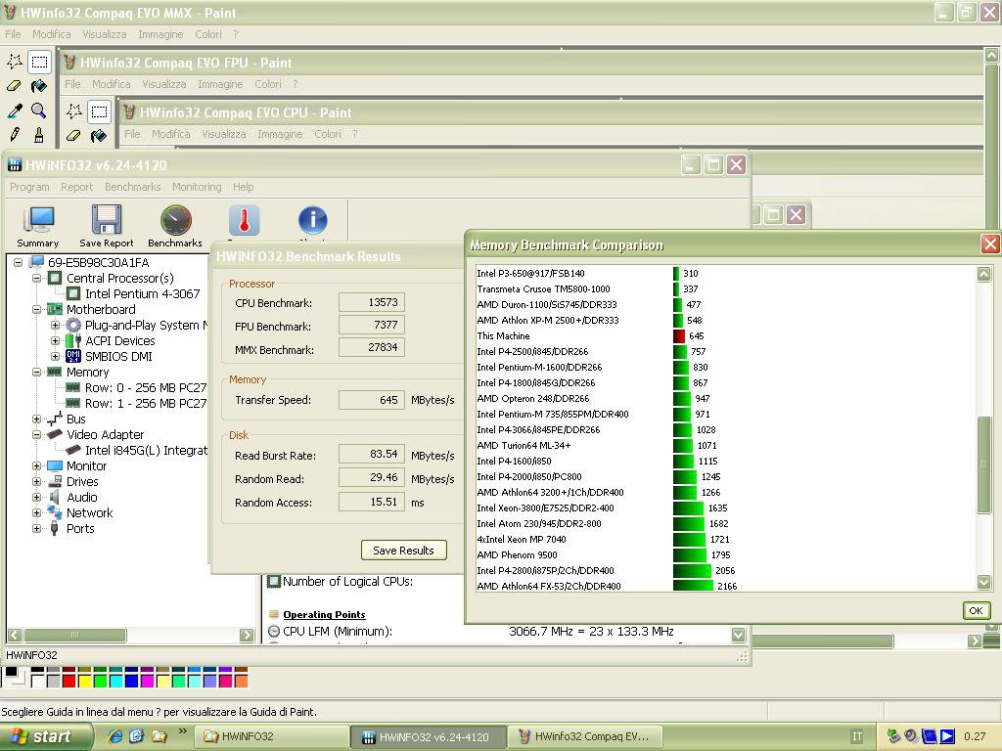Expand the Drives tree node
The image size is (1002, 751).
pos(37,482)
